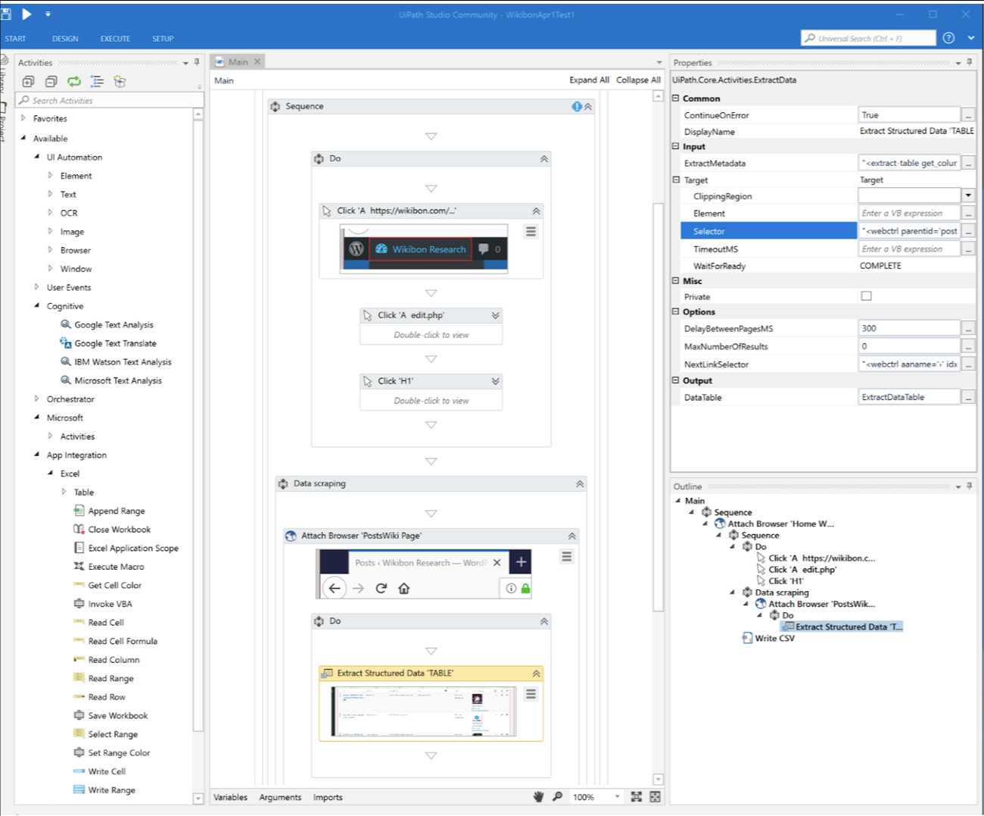Image resolution: width=984 pixels, height=816 pixels.
Task: Open the zoom percentage dropdown
Action: [618, 796]
